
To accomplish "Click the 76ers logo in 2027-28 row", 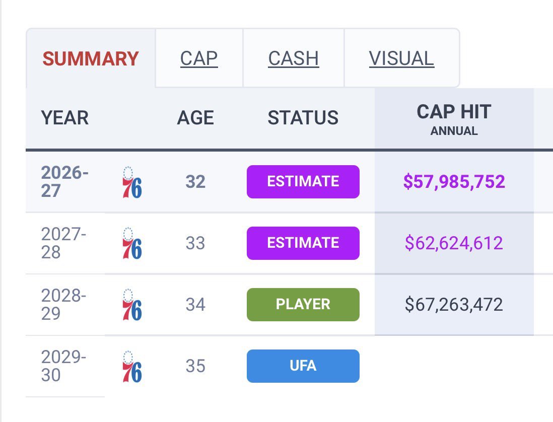I will 132,244.
